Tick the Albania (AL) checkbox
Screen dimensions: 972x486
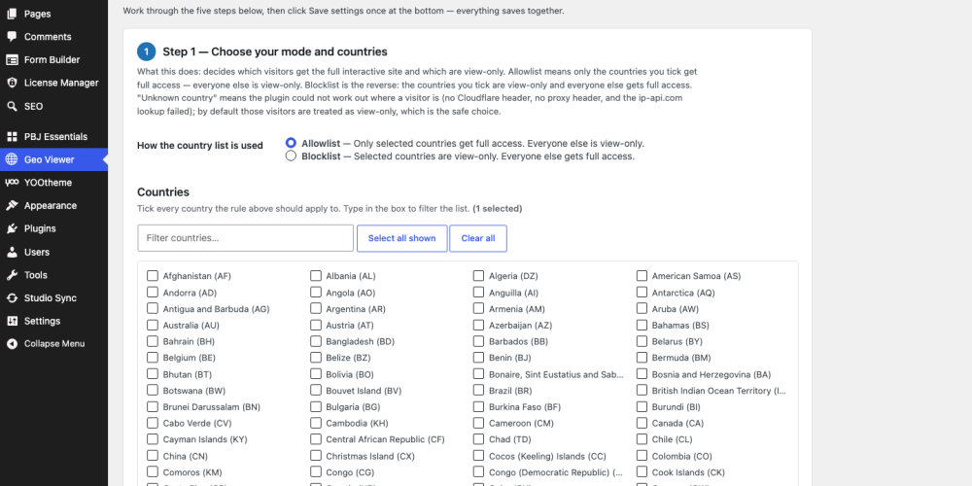[316, 276]
